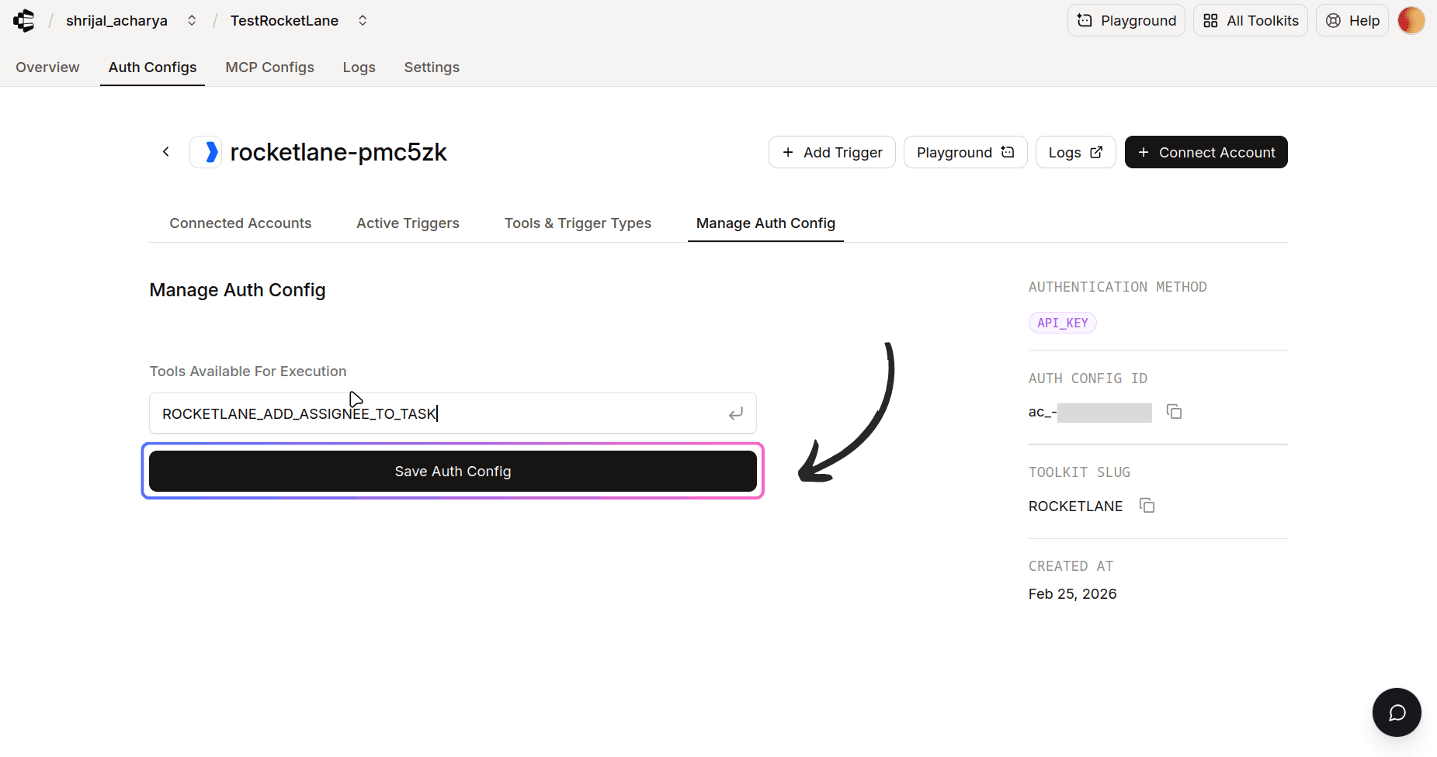Click the enter-arrow icon in tools input

(x=736, y=413)
